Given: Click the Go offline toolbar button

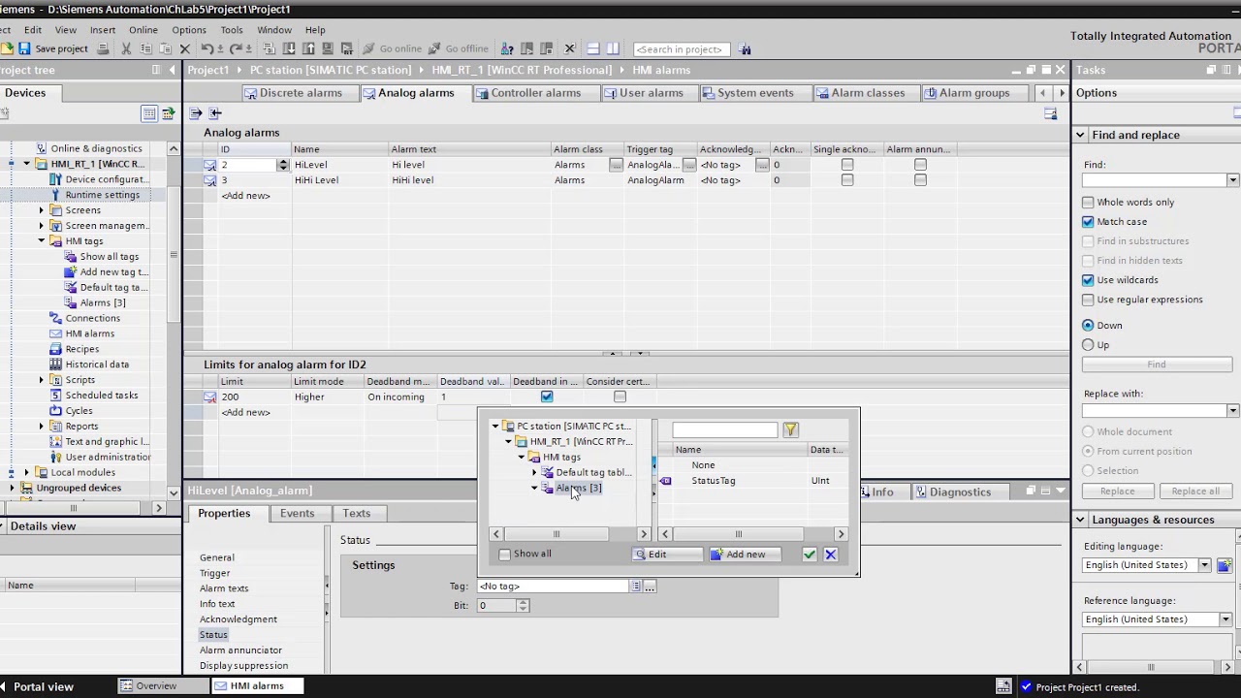Looking at the screenshot, I should (458, 48).
